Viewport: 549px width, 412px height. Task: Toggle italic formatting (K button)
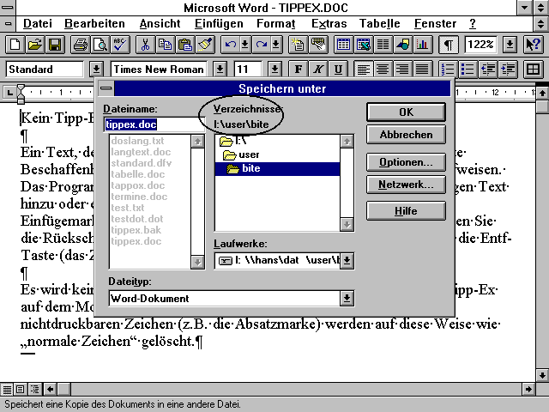point(318,69)
